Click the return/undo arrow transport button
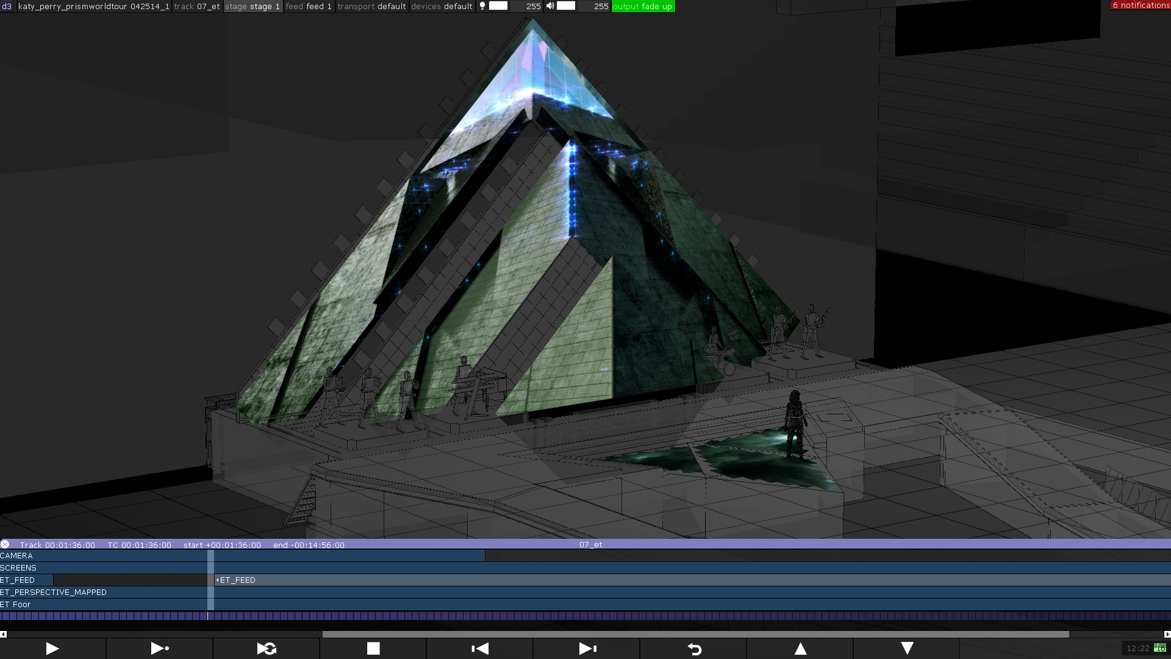Image resolution: width=1171 pixels, height=659 pixels. pos(693,649)
